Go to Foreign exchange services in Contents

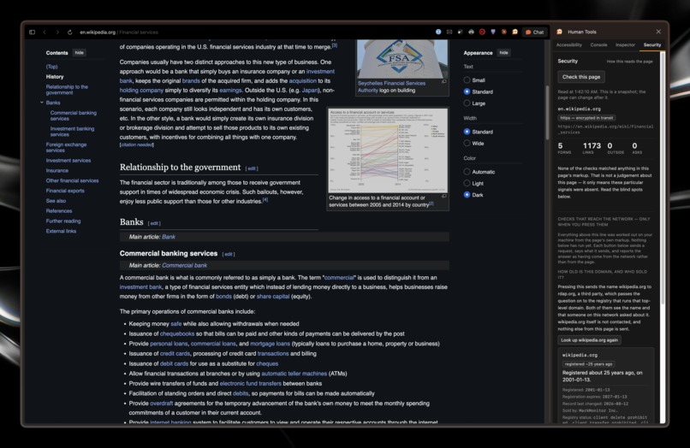(66, 147)
